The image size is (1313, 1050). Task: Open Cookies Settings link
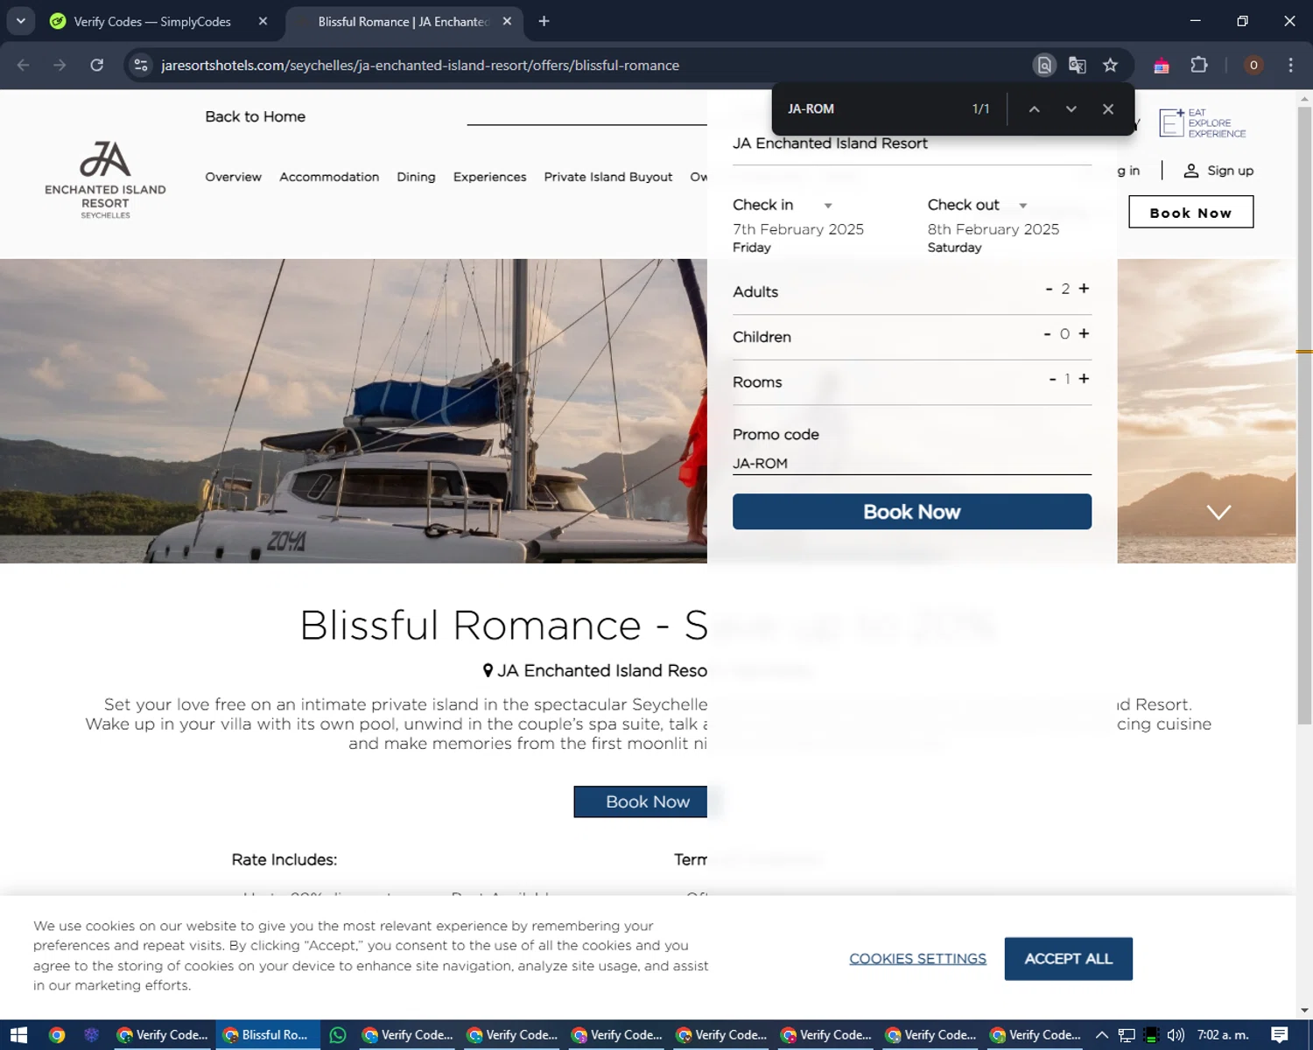click(917, 959)
